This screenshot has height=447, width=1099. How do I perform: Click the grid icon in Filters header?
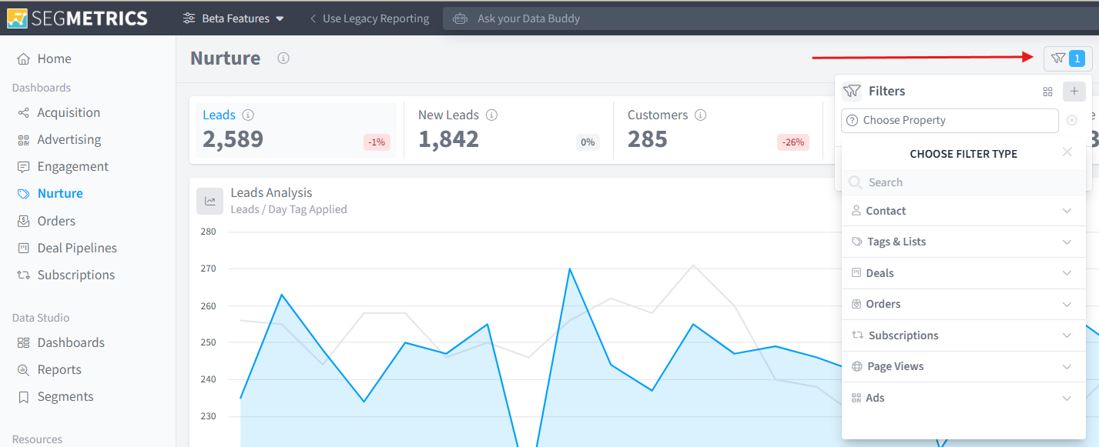pyautogui.click(x=1047, y=92)
